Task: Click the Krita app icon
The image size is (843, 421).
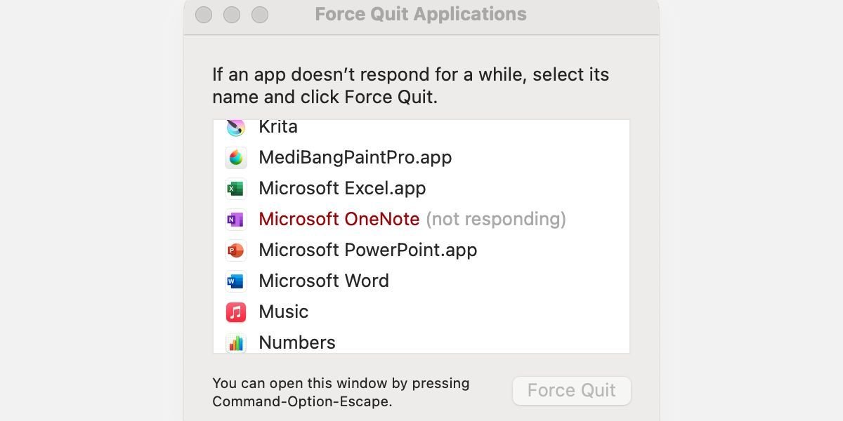Action: tap(235, 127)
